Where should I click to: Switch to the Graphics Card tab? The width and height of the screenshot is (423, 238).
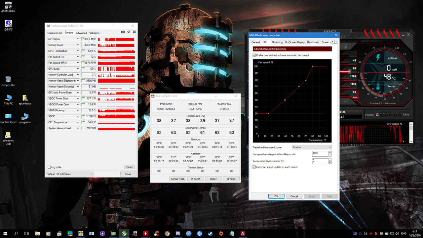[55, 33]
